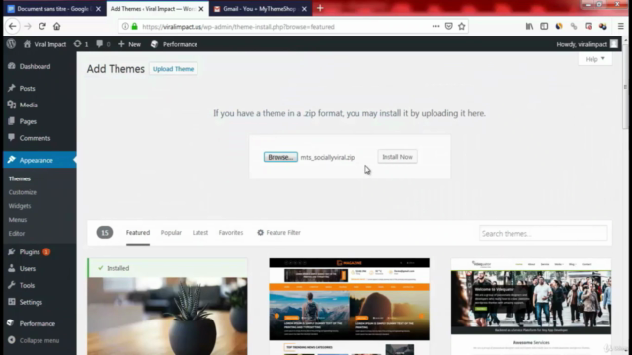Viewport: 632px width, 355px height.
Task: Close the Add Themes browser tab
Action: (201, 9)
